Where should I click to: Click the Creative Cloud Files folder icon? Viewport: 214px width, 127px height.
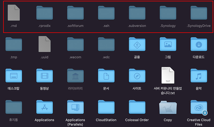pos(199,107)
